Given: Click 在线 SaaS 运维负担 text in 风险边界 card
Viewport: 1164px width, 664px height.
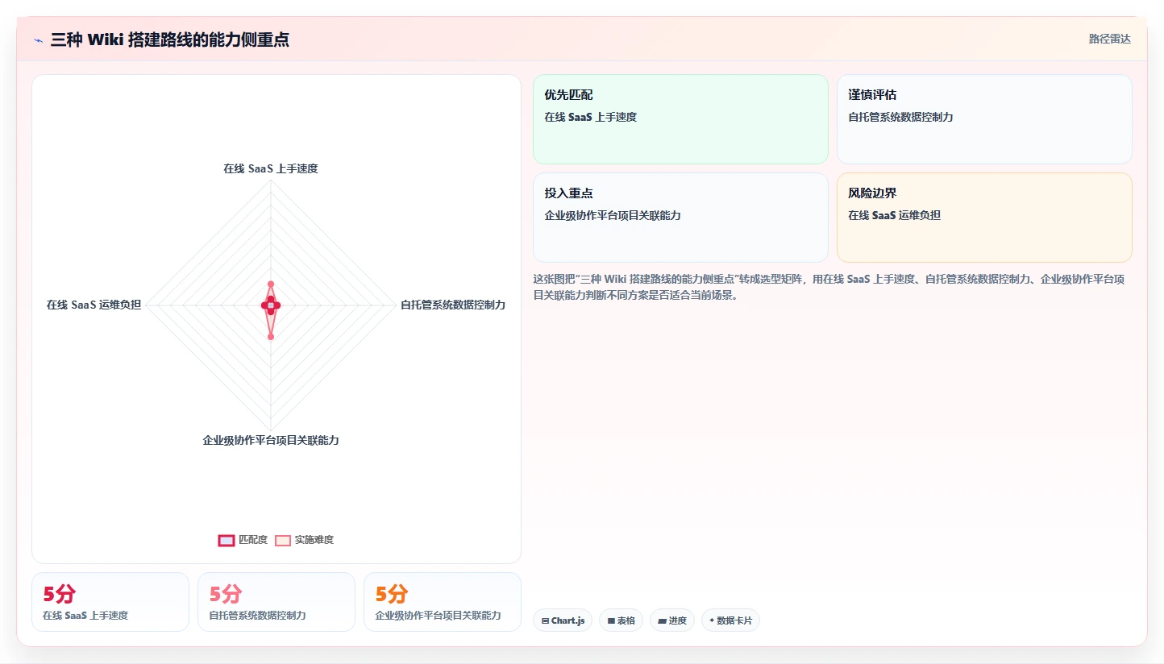Looking at the screenshot, I should coord(894,215).
